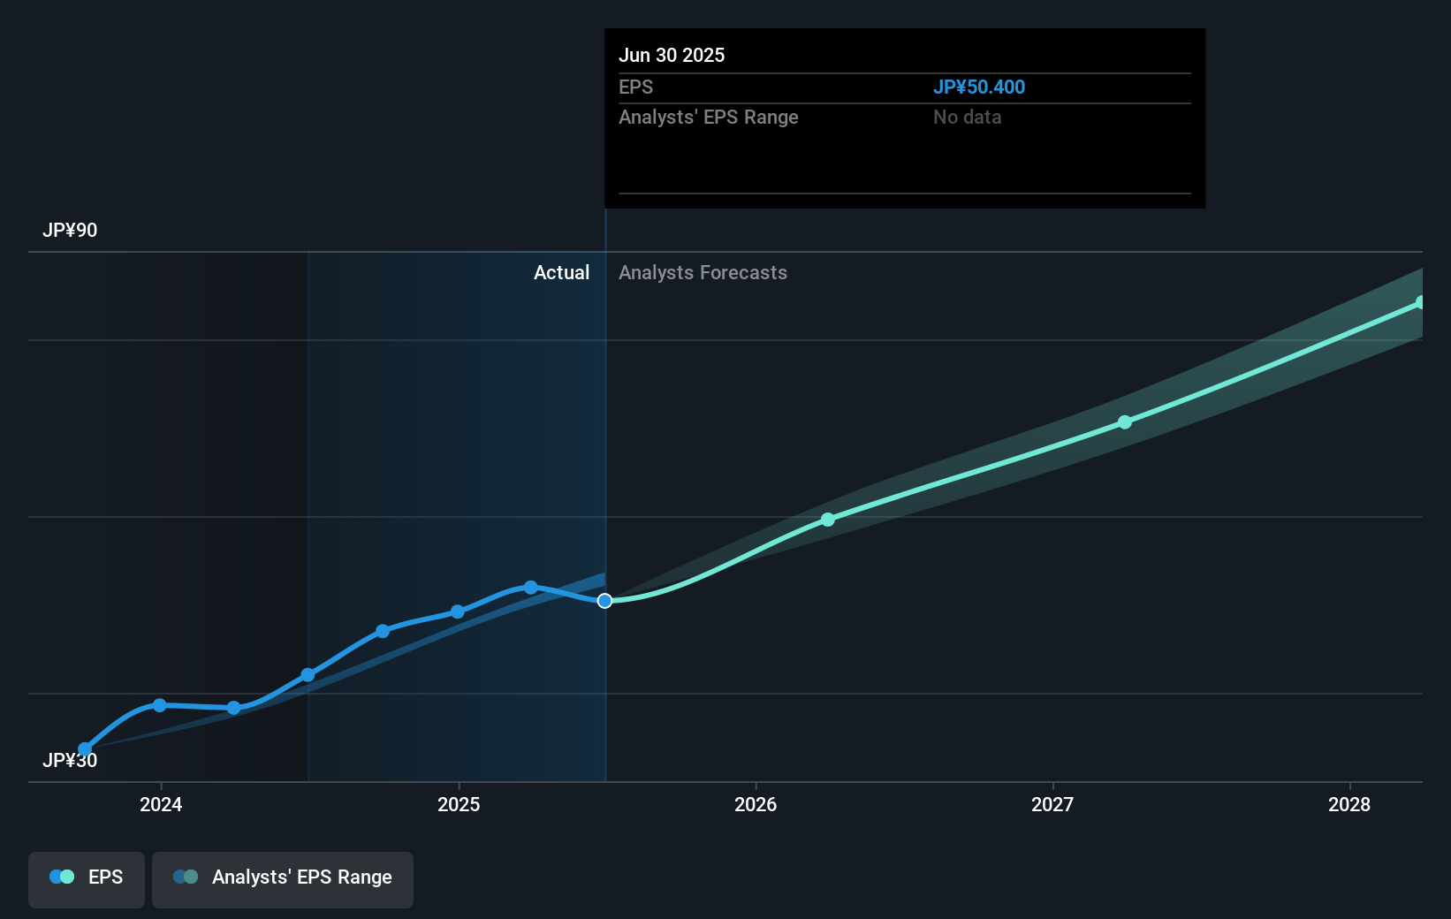Click the 2027 forecast data point marker
Viewport: 1451px width, 919px height.
pos(1125,422)
